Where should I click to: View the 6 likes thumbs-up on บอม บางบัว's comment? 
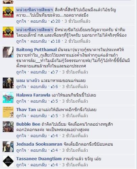click(54, 87)
